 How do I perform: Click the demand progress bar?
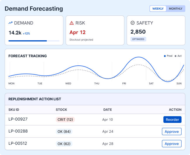click(34, 41)
